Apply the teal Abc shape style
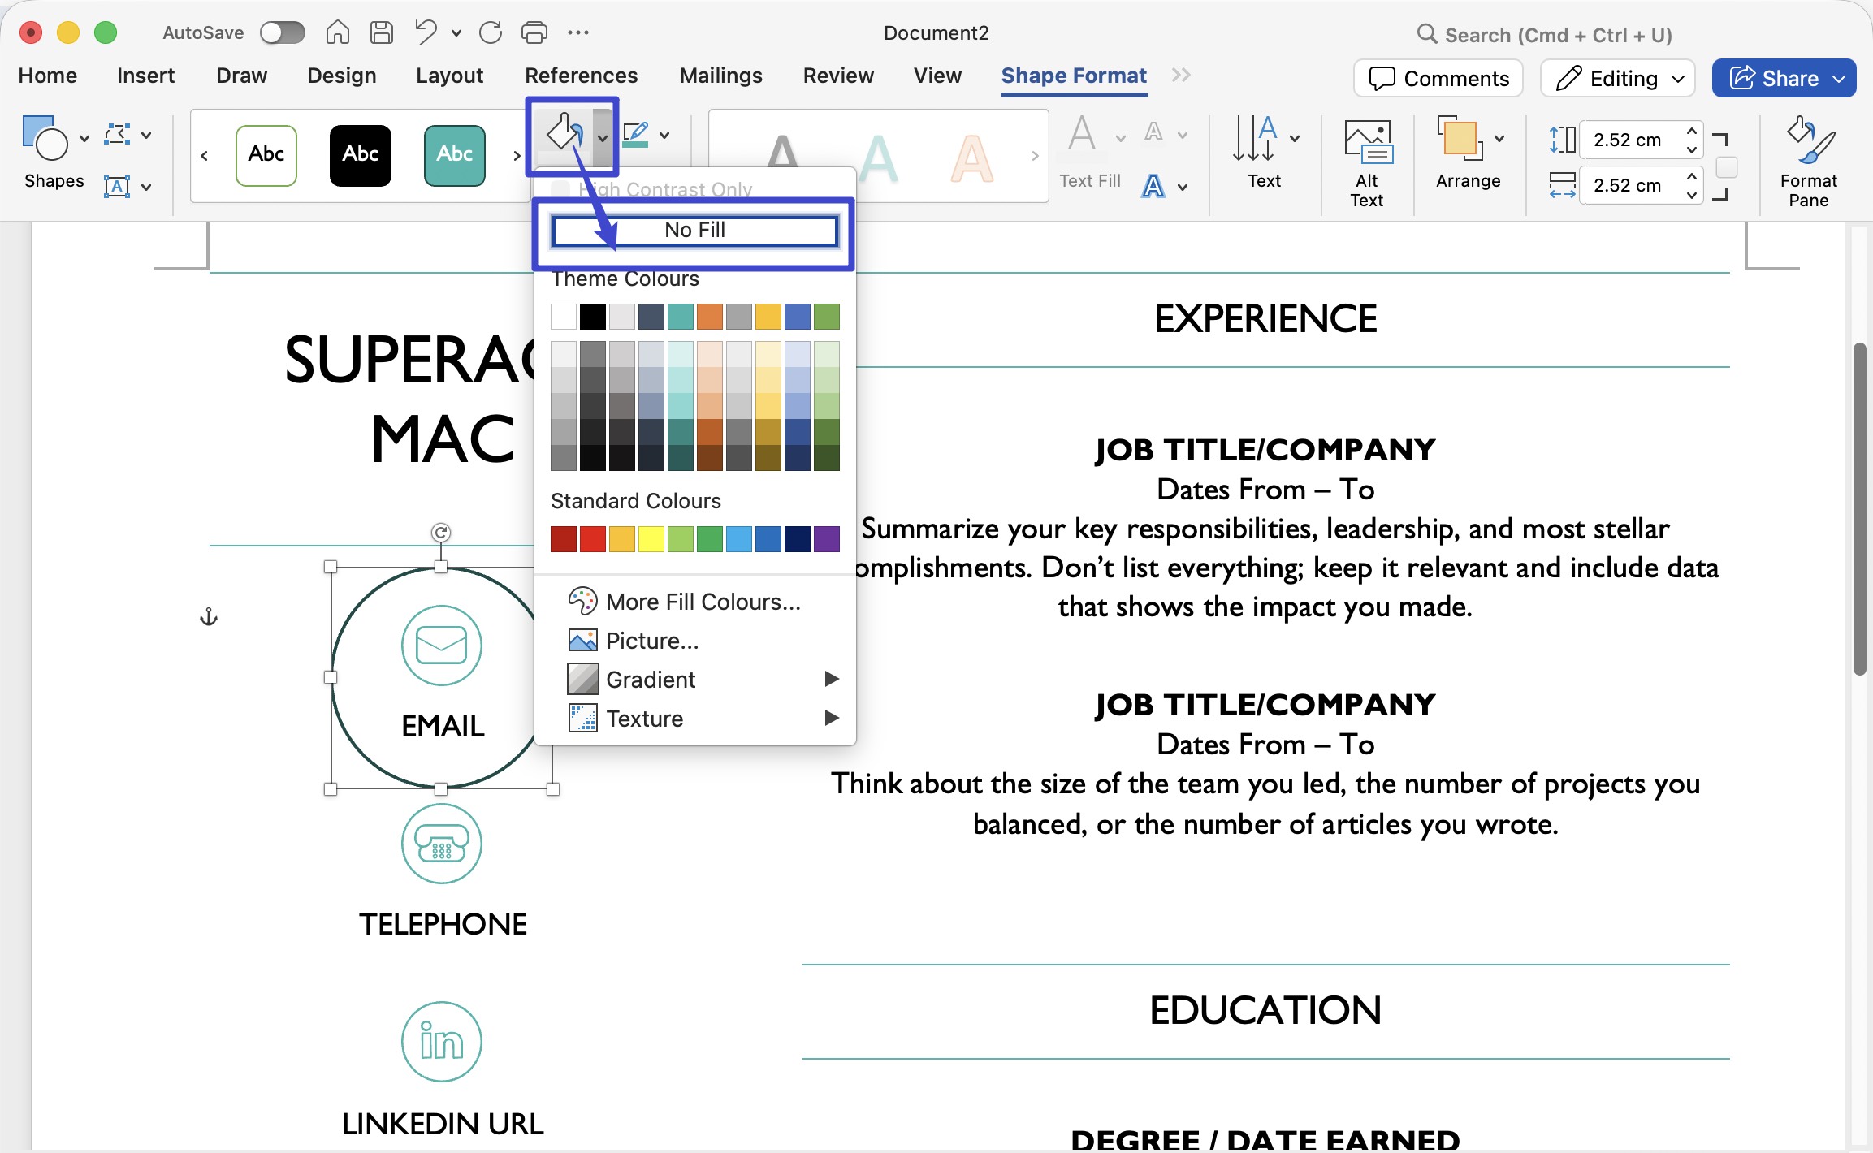The image size is (1873, 1153). [455, 154]
